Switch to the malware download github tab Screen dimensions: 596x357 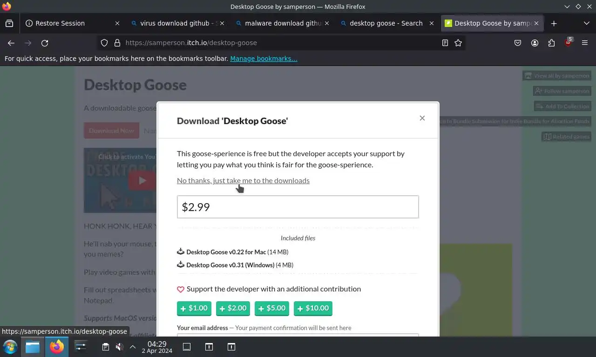282,23
